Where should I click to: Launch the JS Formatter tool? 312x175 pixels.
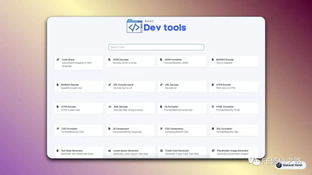pyautogui.click(x=182, y=108)
